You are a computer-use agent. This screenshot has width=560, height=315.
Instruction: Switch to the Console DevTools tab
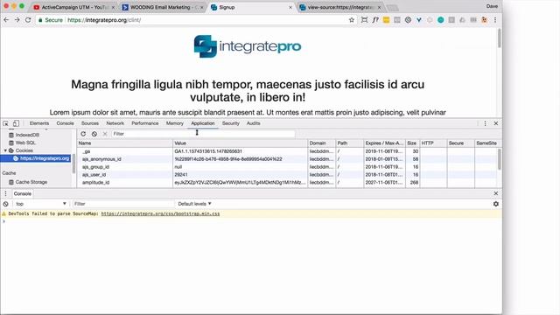65,123
